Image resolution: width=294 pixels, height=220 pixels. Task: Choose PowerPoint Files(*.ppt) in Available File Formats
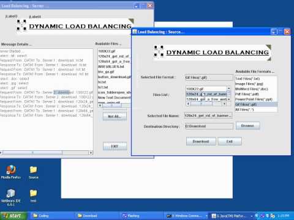(x=256, y=99)
